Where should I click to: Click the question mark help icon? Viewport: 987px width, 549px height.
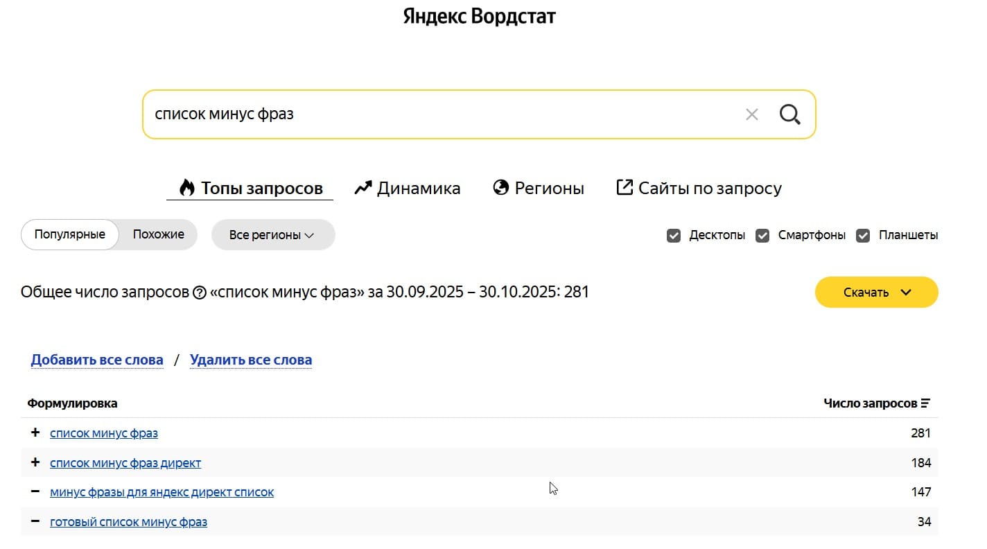[199, 293]
